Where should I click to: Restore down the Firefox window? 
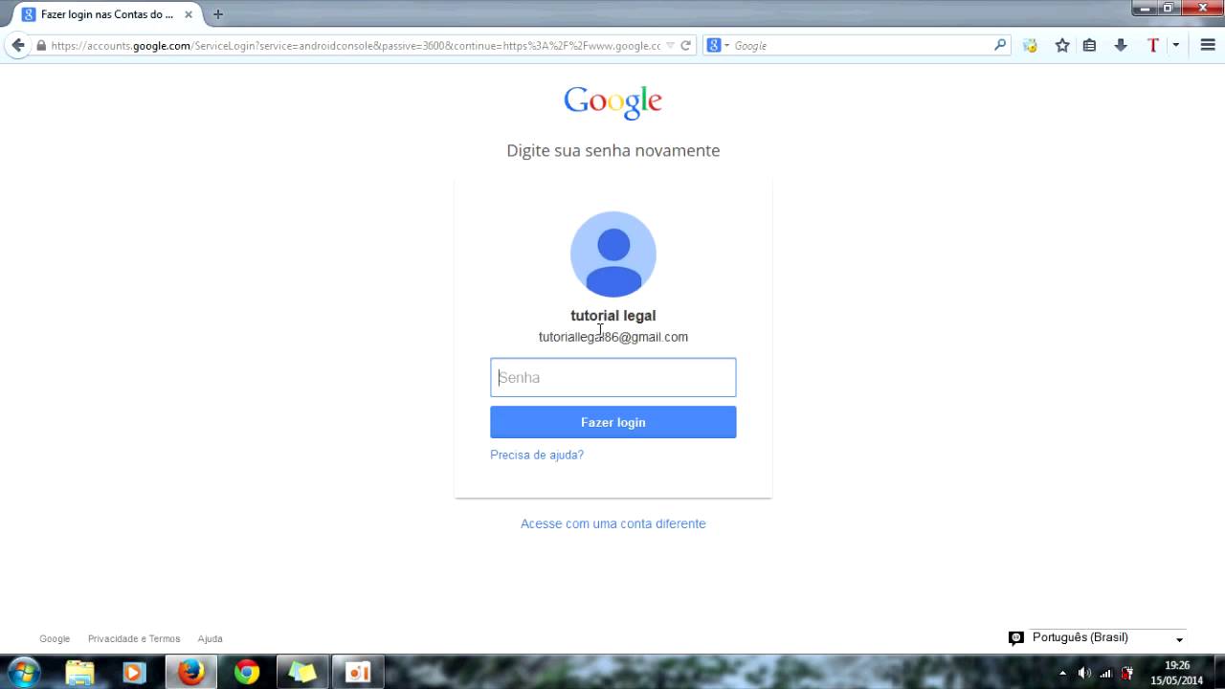coord(1168,8)
